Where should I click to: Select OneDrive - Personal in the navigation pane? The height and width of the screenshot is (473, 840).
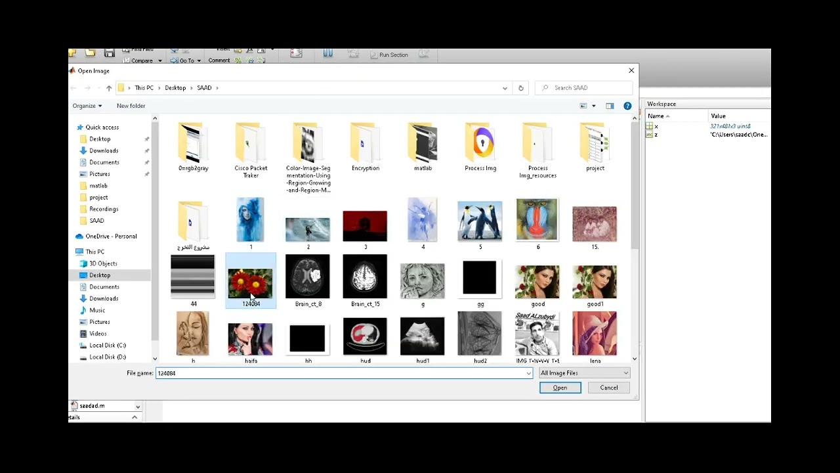click(x=111, y=236)
